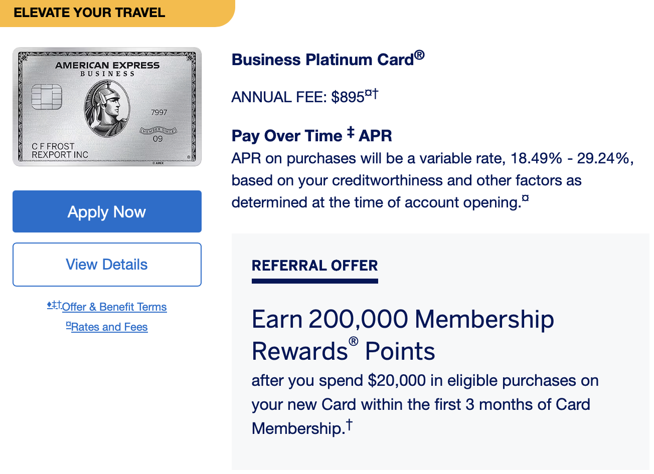Click the Elevate Your Travel banner
Viewport: 654px width, 474px height.
coord(90,13)
